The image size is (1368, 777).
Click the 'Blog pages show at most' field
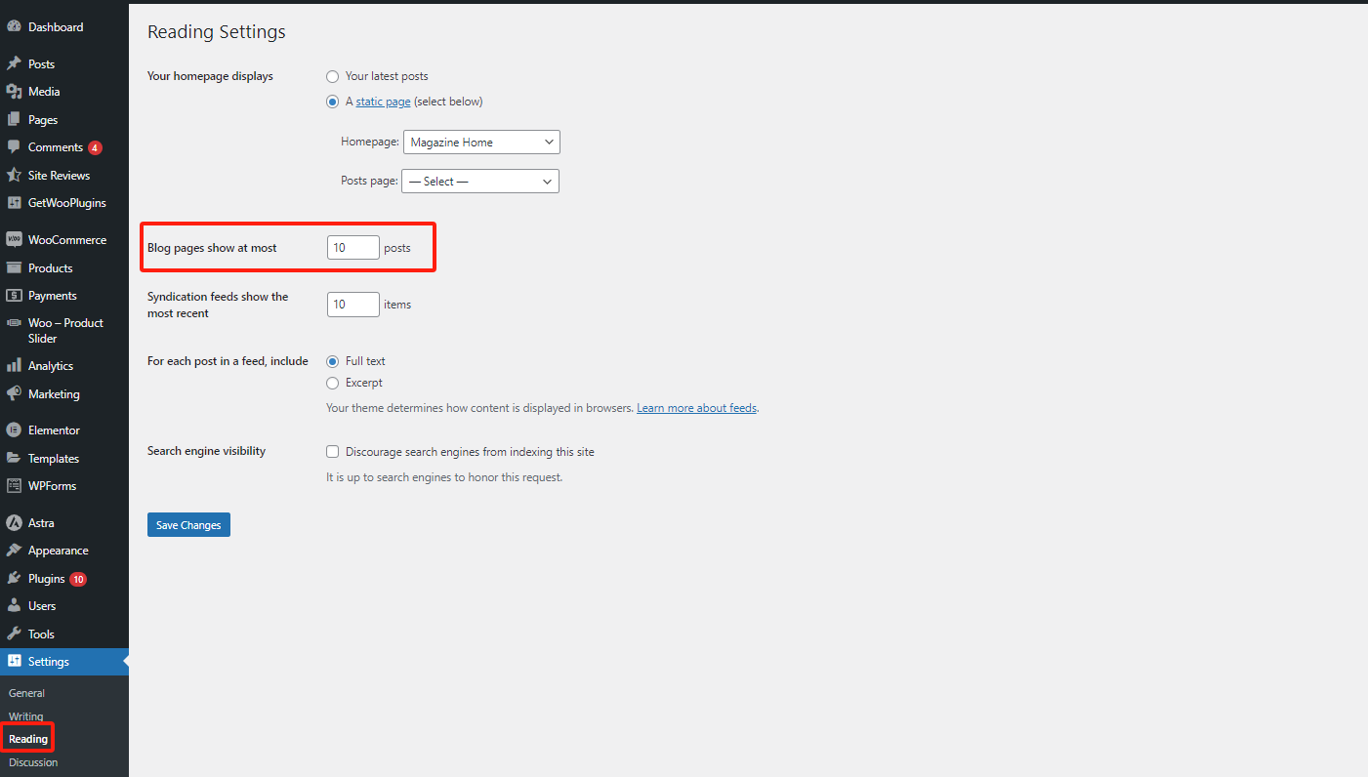click(352, 247)
